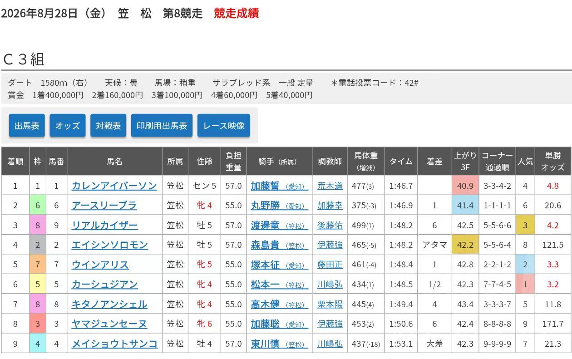The image size is (572, 359).
Task: Click the 印刷用出馬表 button
Action: pyautogui.click(x=162, y=126)
